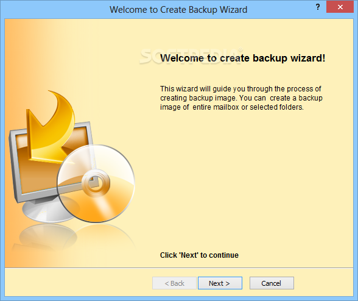Screen dimensions: 358x301
Task: Click the Next > button
Action: 220,283
